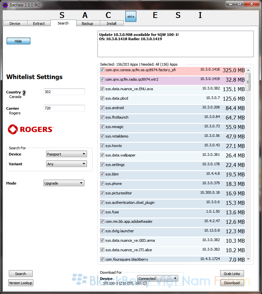This screenshot has height=294, width=262.
Task: Uncheck the sys.pictureeditor checkbox
Action: click(x=102, y=193)
